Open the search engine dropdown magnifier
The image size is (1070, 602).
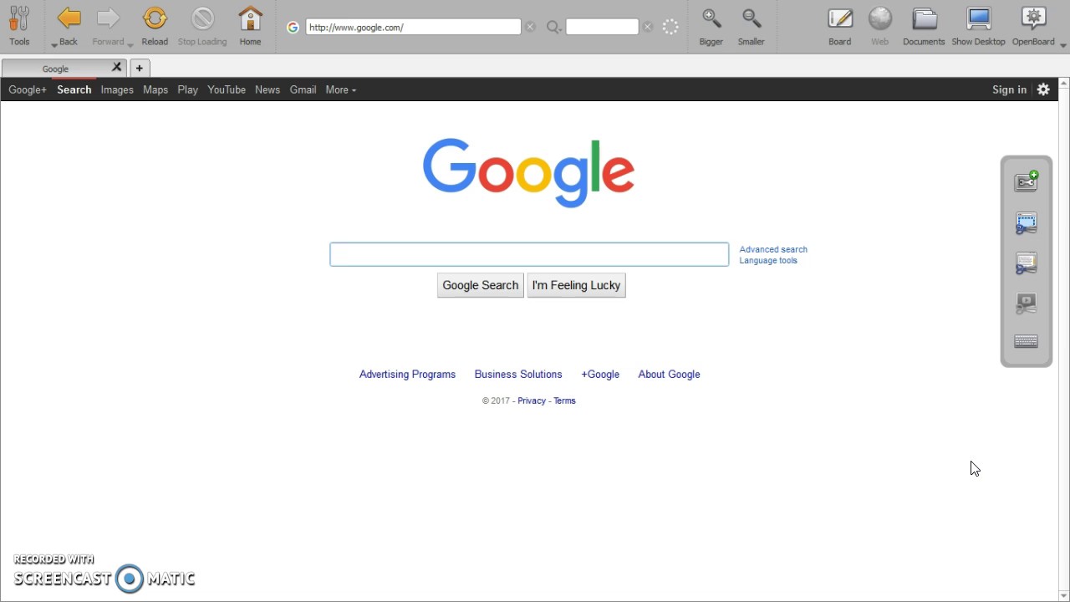tap(553, 28)
